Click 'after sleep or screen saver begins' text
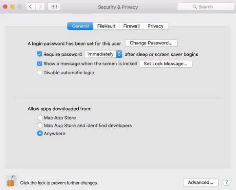The image size is (236, 190). 161,54
